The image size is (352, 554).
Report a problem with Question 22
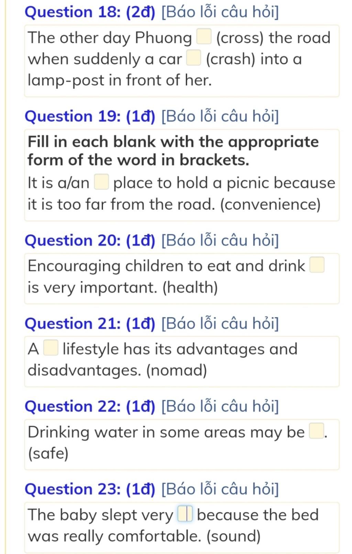tap(220, 406)
